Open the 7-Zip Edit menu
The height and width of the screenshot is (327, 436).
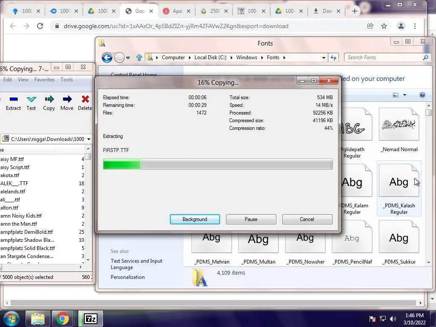click(x=8, y=80)
